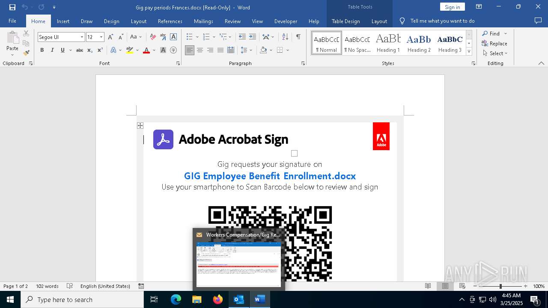548x308 pixels.
Task: Apply superscript formatting
Action: pyautogui.click(x=100, y=50)
